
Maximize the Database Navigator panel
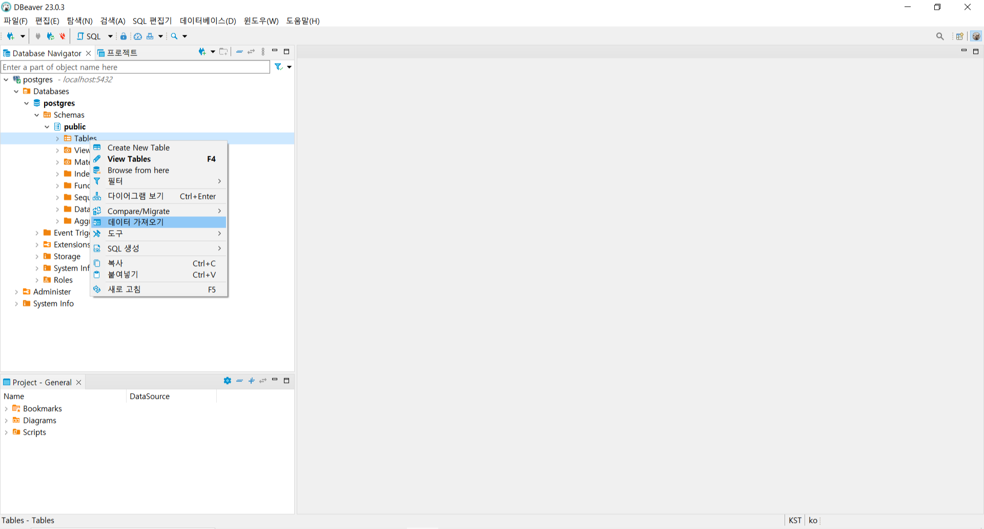point(286,52)
